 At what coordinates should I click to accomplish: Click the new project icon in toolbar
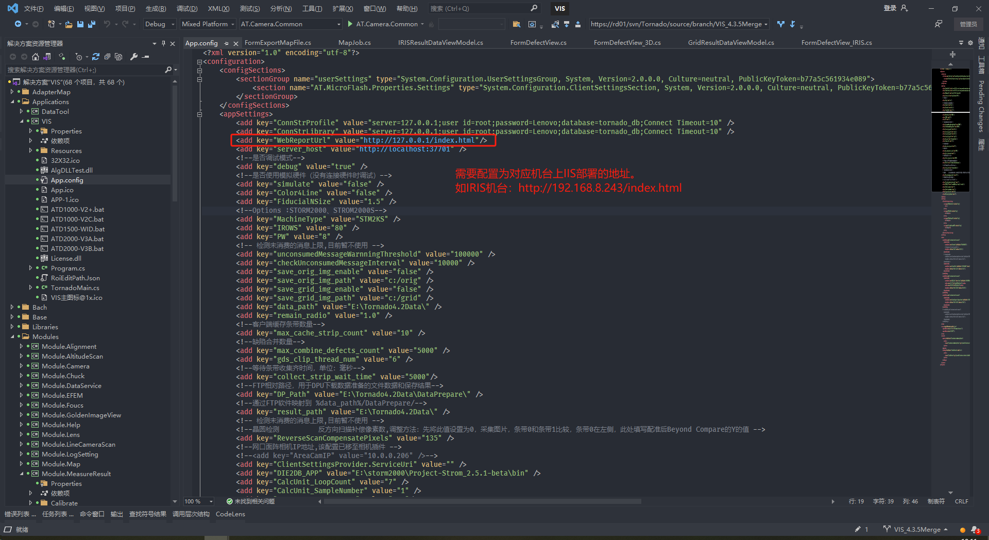click(x=51, y=24)
